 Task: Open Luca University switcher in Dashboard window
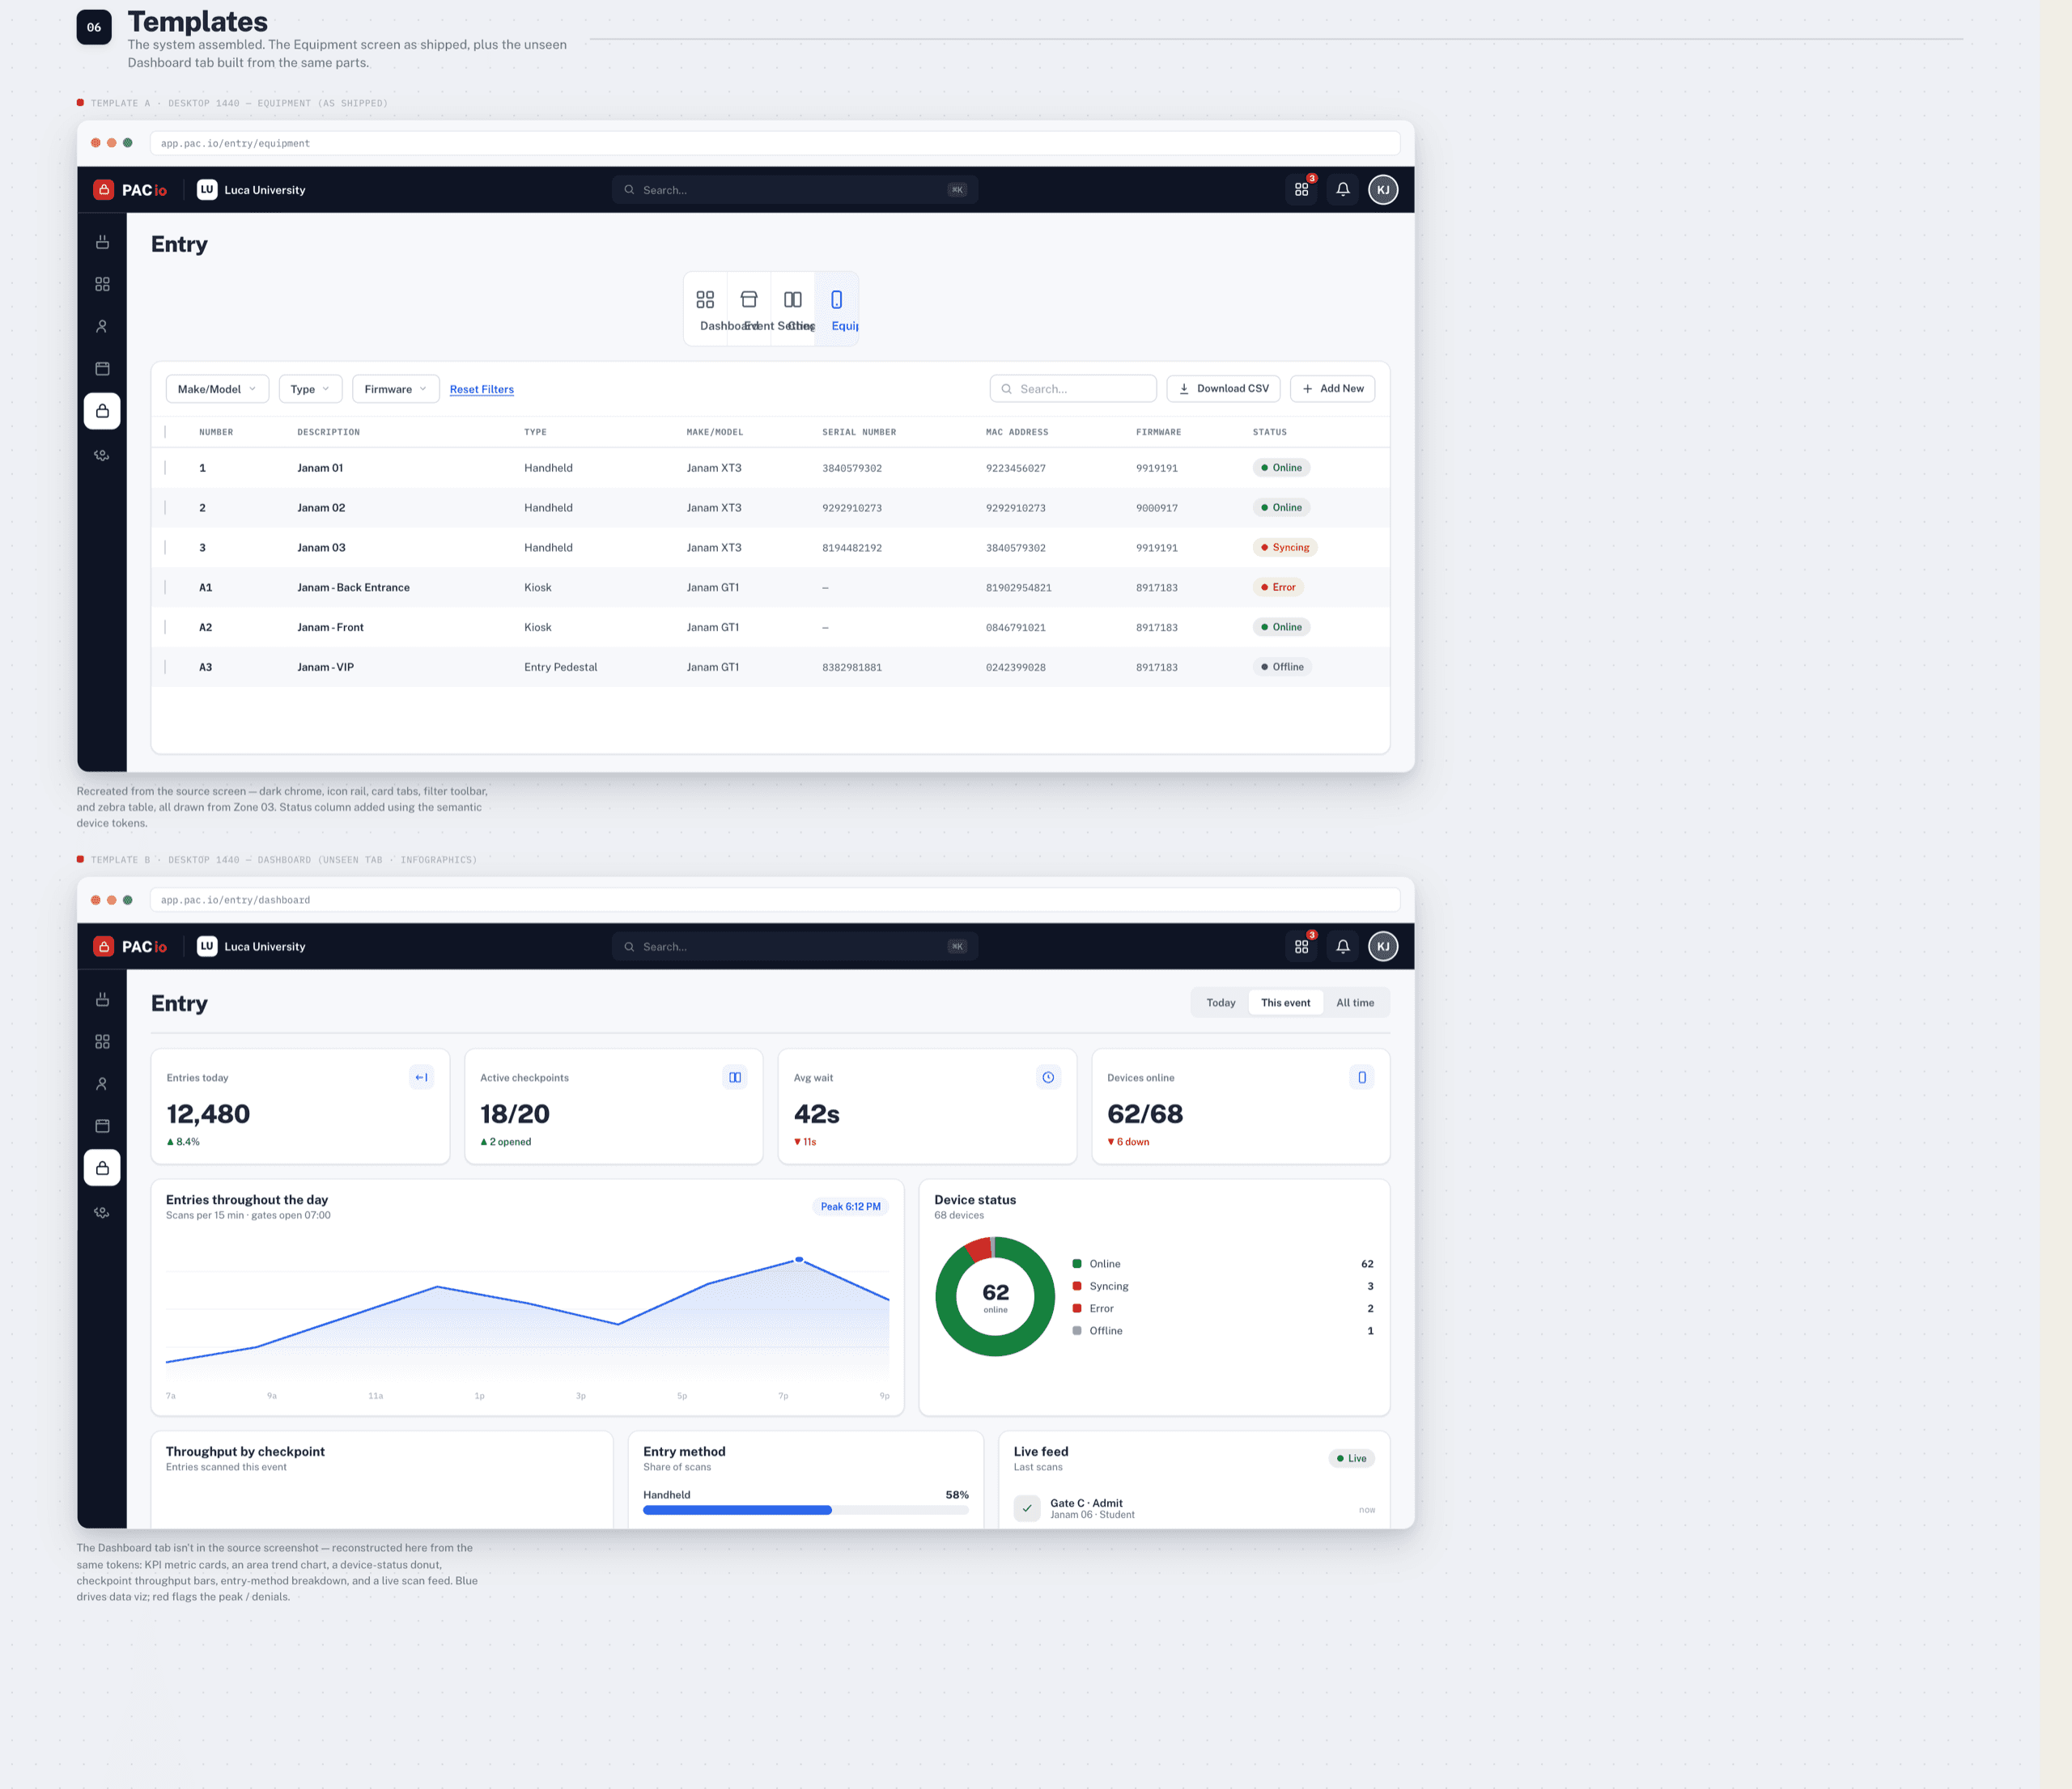pos(251,947)
